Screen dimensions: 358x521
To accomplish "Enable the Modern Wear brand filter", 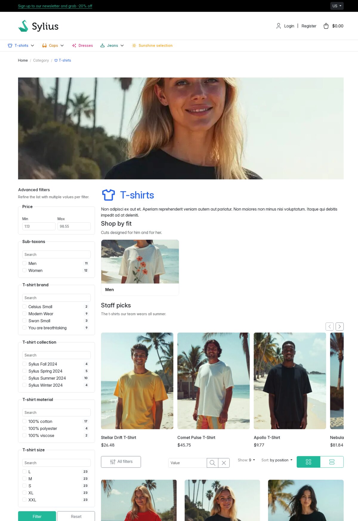I will [24, 314].
